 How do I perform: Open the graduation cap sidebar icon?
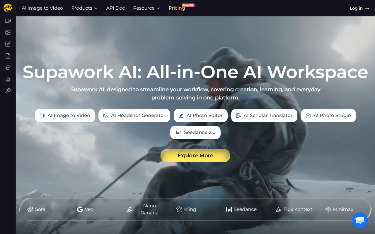8,68
